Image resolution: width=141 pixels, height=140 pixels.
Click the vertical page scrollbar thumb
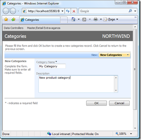click(135, 69)
